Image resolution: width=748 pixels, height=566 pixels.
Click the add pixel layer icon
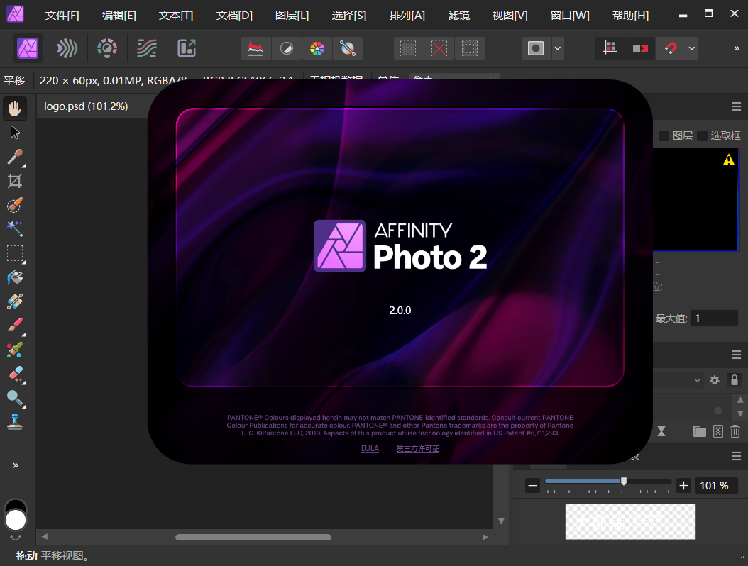[718, 431]
